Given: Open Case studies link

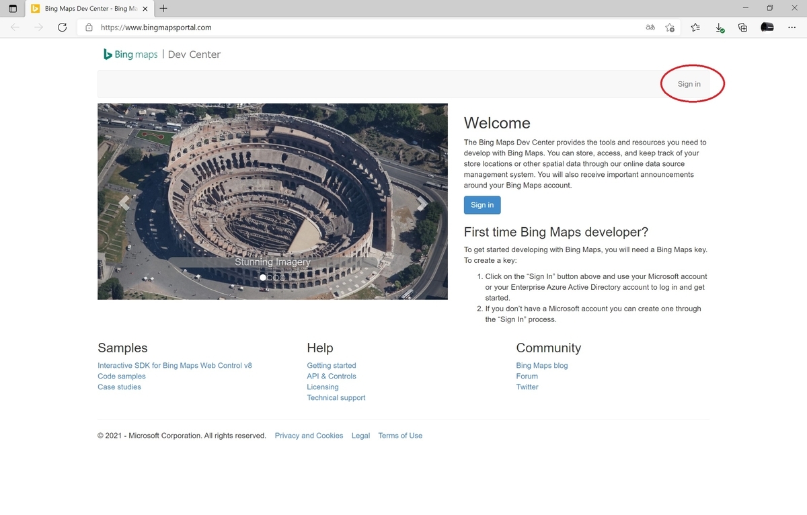Looking at the screenshot, I should [x=119, y=387].
